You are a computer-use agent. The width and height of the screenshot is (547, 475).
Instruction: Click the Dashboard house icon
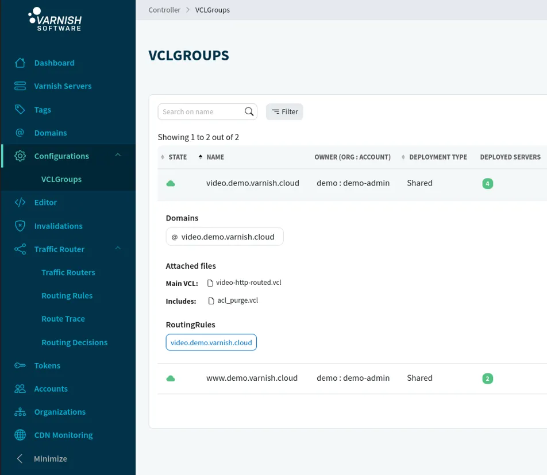tap(20, 63)
